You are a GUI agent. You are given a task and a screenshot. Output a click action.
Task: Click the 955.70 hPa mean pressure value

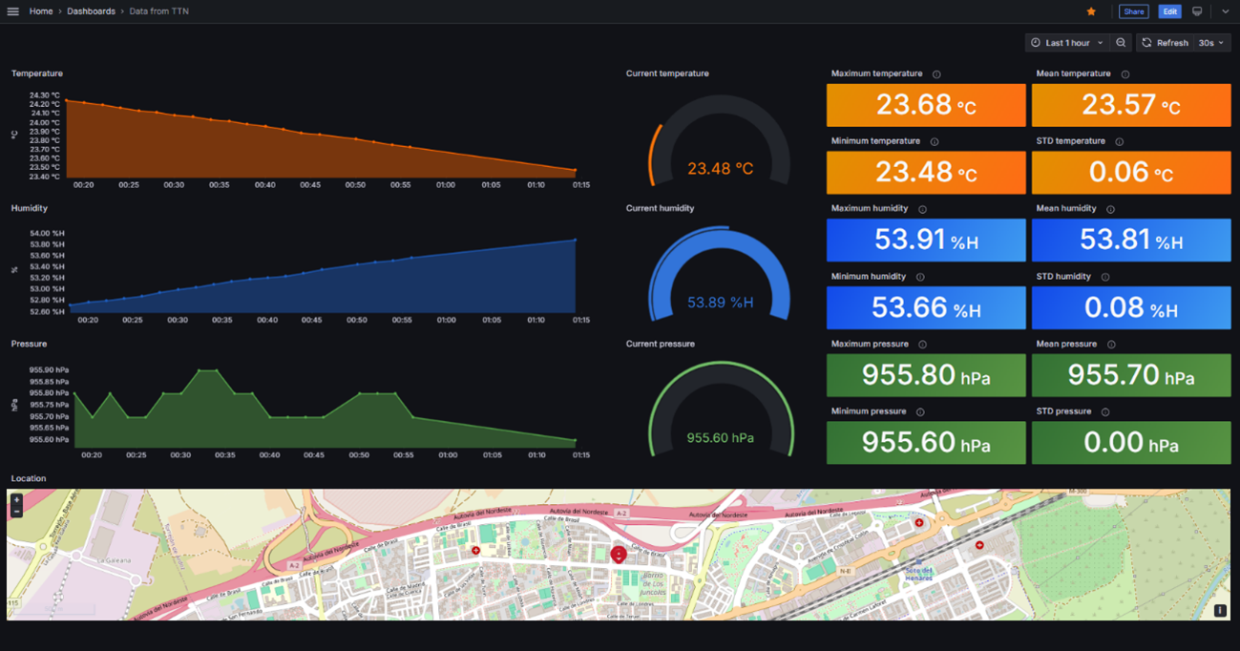pos(1131,375)
